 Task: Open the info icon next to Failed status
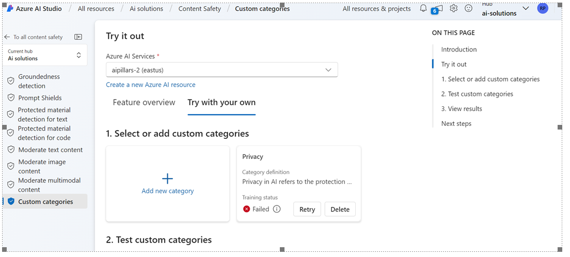coord(277,209)
